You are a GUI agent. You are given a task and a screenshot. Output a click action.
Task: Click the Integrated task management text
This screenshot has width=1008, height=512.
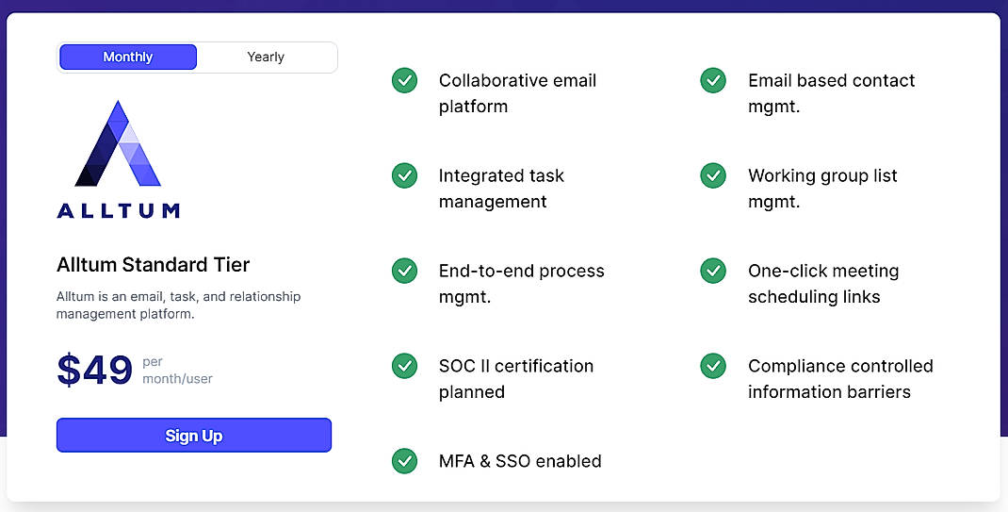click(x=501, y=189)
